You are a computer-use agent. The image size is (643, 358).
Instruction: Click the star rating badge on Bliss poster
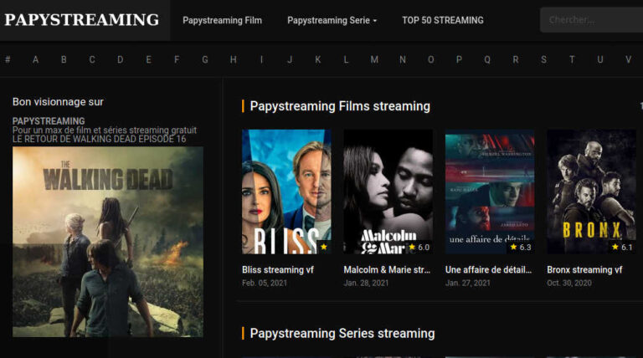pyautogui.click(x=323, y=247)
